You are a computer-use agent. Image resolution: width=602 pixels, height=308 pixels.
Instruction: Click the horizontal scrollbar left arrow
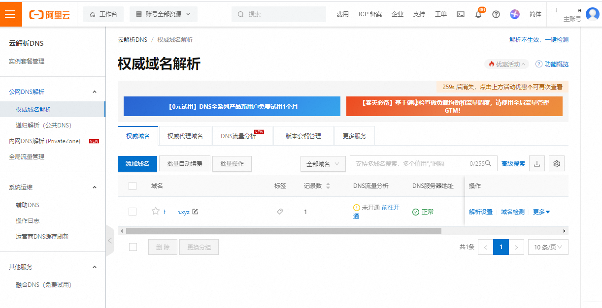(121, 231)
